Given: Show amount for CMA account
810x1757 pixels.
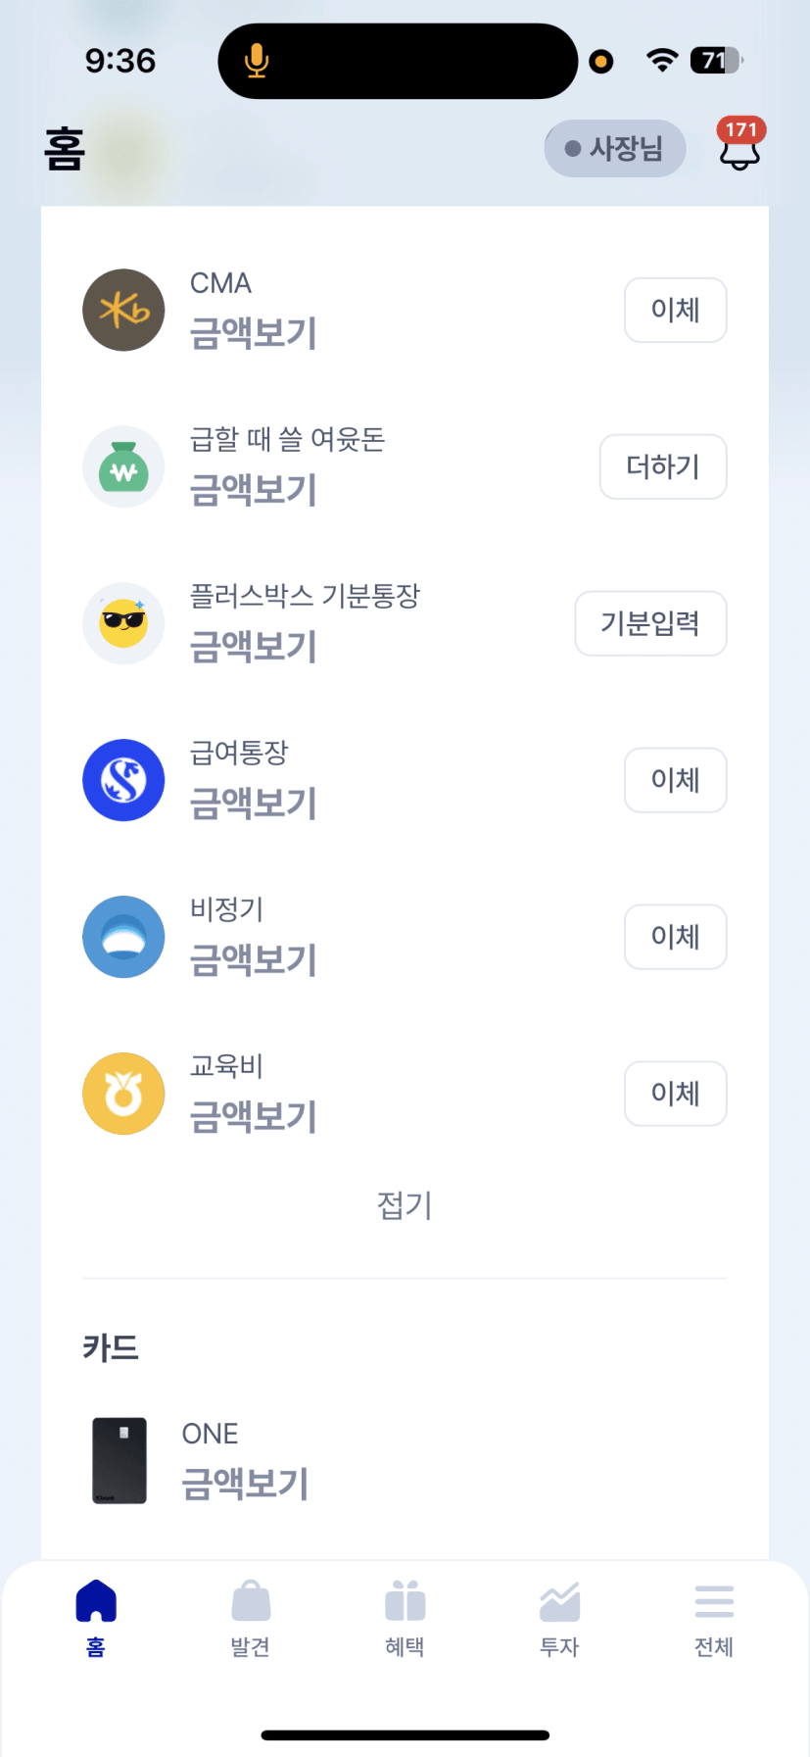Looking at the screenshot, I should pyautogui.click(x=254, y=333).
